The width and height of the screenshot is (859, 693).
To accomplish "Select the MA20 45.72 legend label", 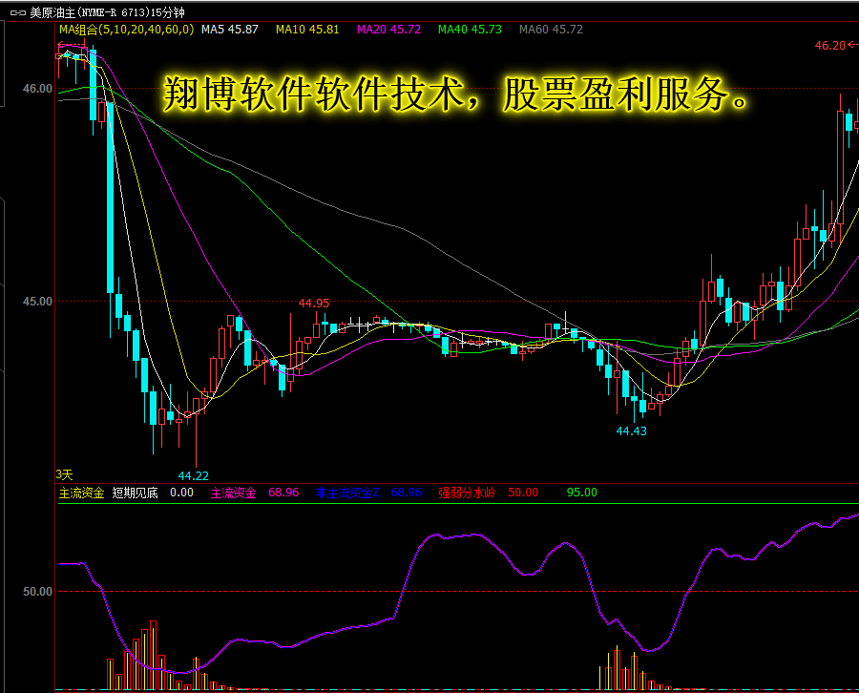I will click(x=389, y=30).
